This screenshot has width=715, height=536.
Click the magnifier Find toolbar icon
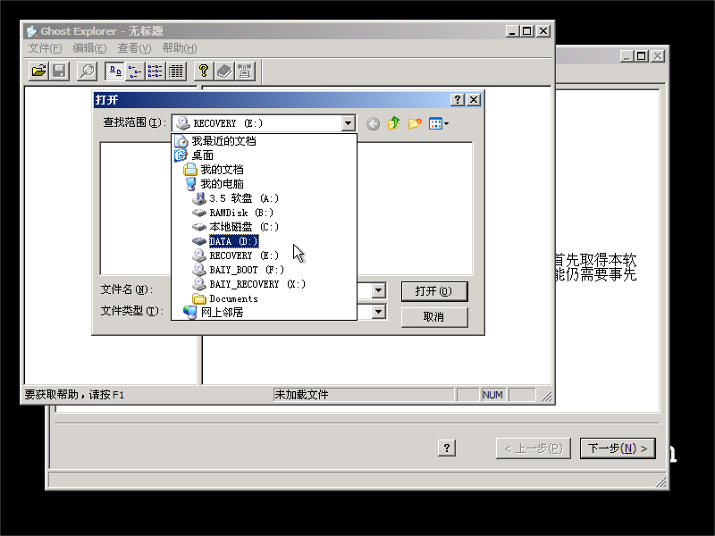[87, 71]
